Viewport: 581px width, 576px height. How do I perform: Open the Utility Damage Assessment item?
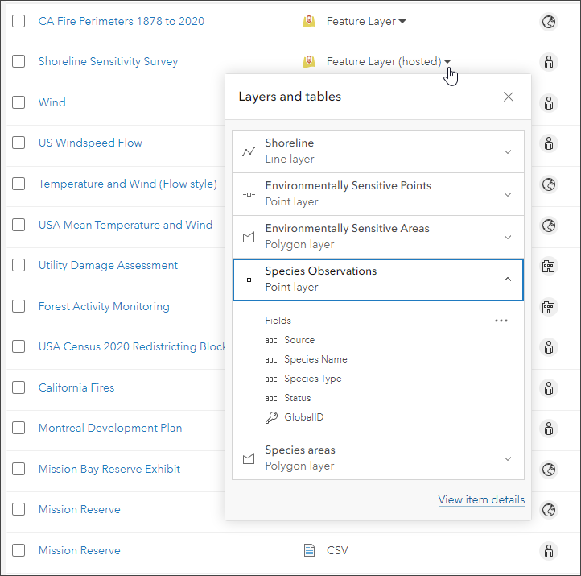108,265
